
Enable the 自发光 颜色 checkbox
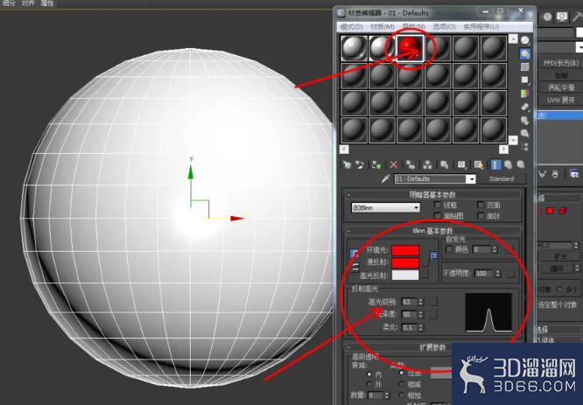449,249
